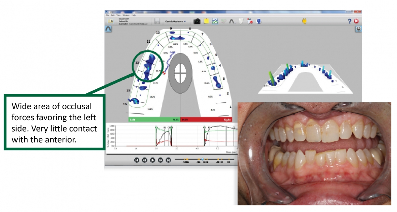Click tooth number 7 label
Viewport: 397px width, 212px height.
click(x=202, y=34)
